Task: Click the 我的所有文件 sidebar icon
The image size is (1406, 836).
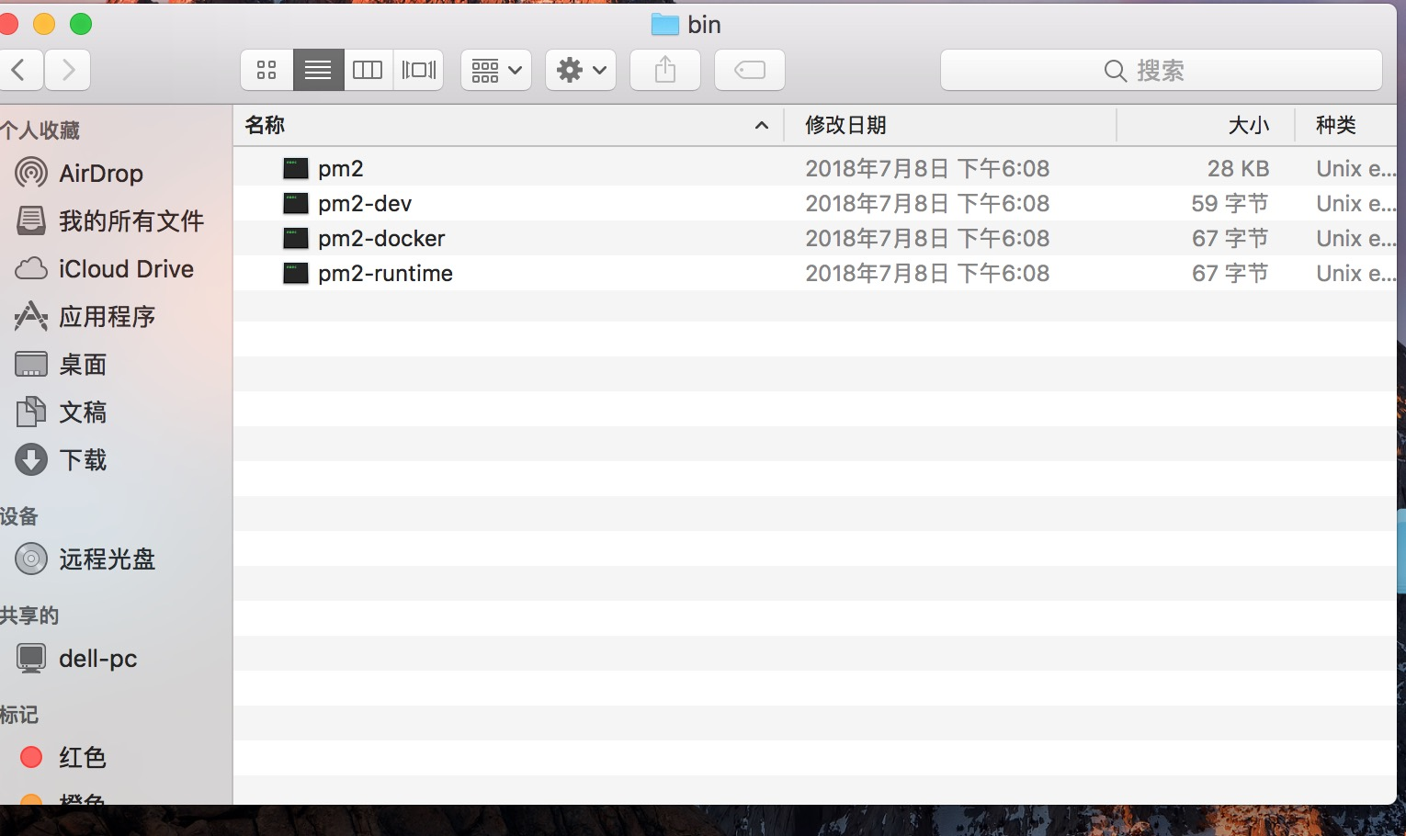Action: click(30, 220)
